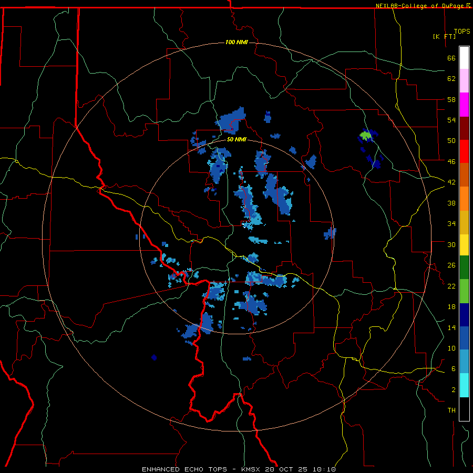Image resolution: width=473 pixels, height=473 pixels.
Task: Click the '2' legend value
Action: tap(454, 390)
